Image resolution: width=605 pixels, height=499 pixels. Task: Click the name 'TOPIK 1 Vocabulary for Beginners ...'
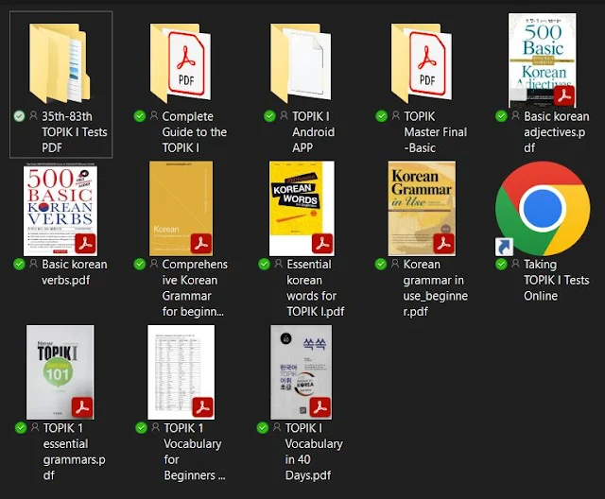tap(195, 452)
